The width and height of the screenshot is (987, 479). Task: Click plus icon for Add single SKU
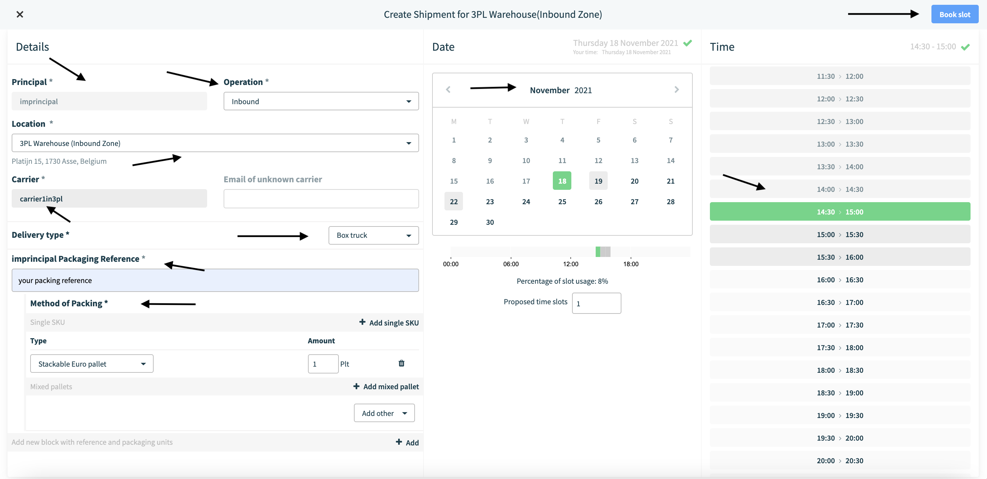pyautogui.click(x=362, y=322)
